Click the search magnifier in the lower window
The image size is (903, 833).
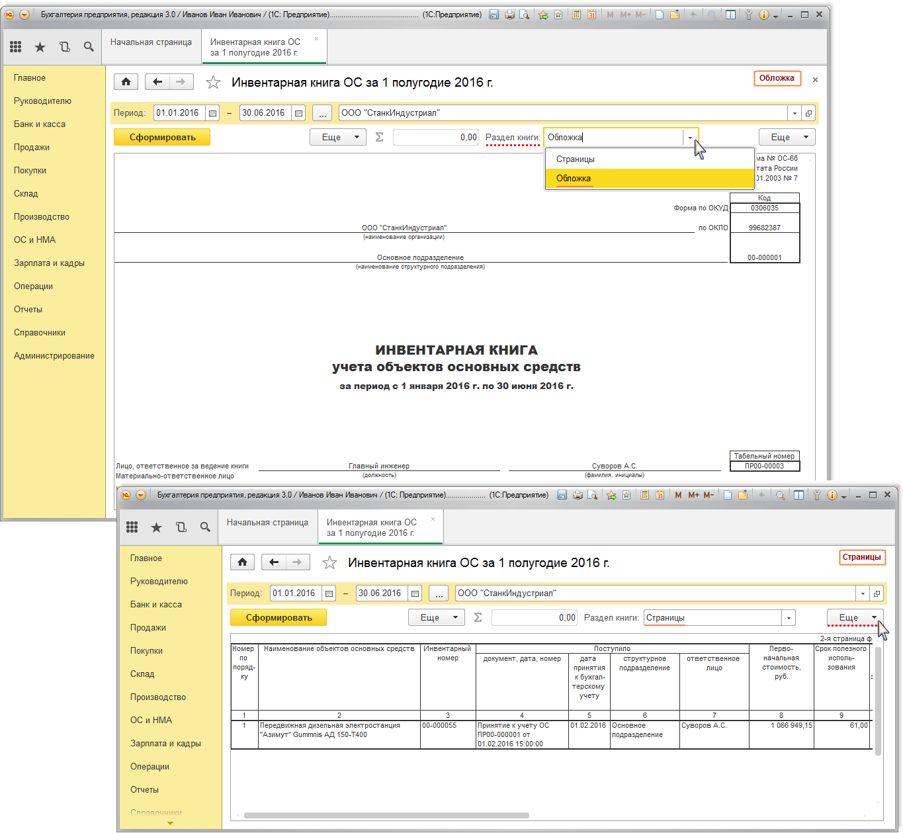(x=205, y=527)
